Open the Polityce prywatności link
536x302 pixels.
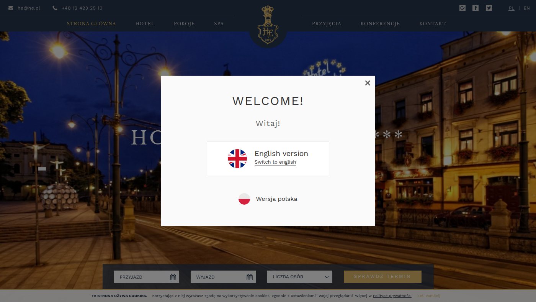pos(392,296)
